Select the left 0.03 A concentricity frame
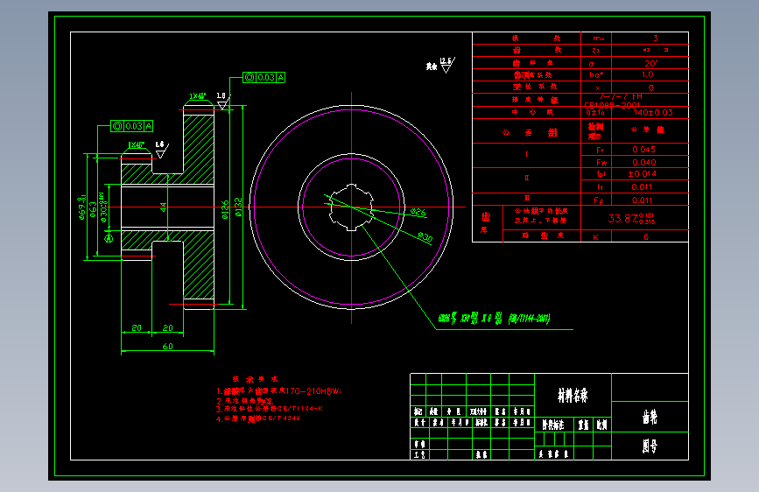Viewport: 759px width, 492px height. (x=131, y=126)
